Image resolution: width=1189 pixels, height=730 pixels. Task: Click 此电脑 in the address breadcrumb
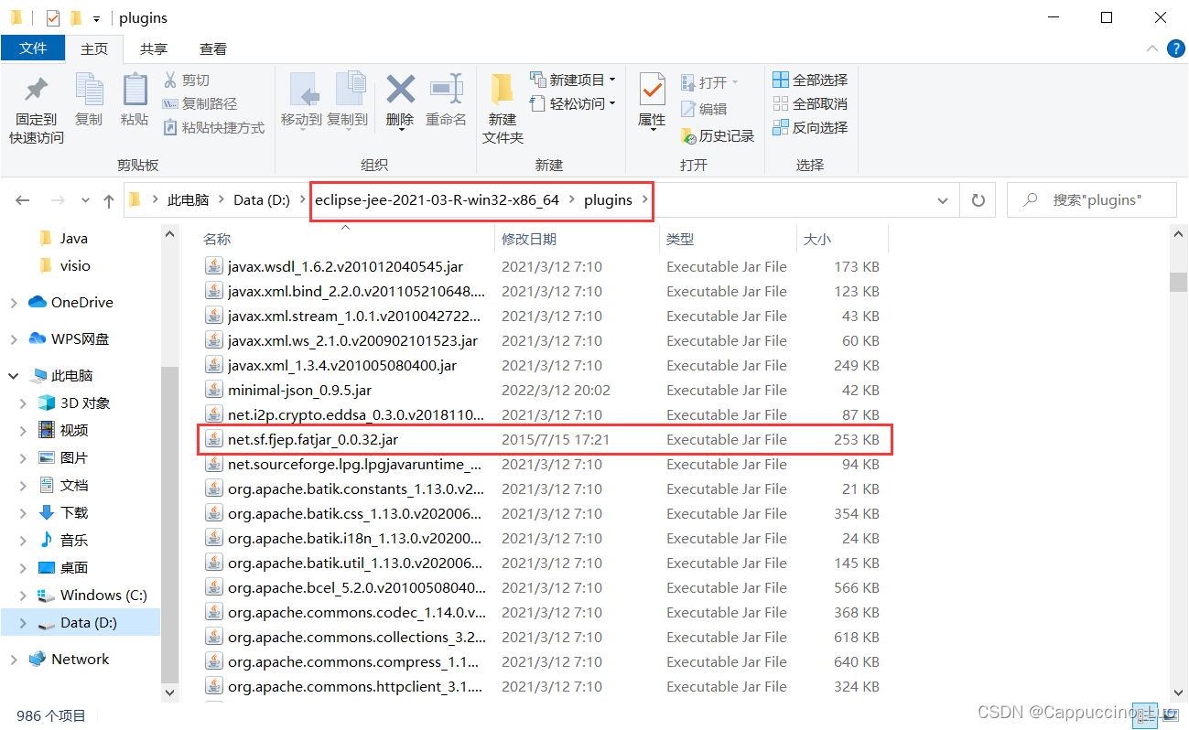(188, 199)
